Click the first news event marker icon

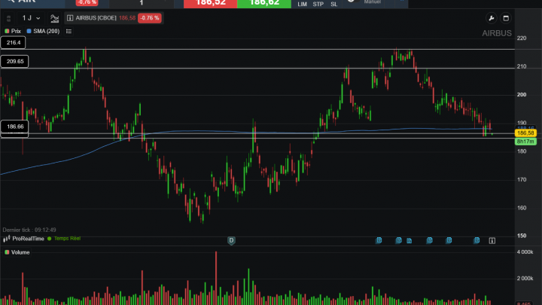point(379,240)
